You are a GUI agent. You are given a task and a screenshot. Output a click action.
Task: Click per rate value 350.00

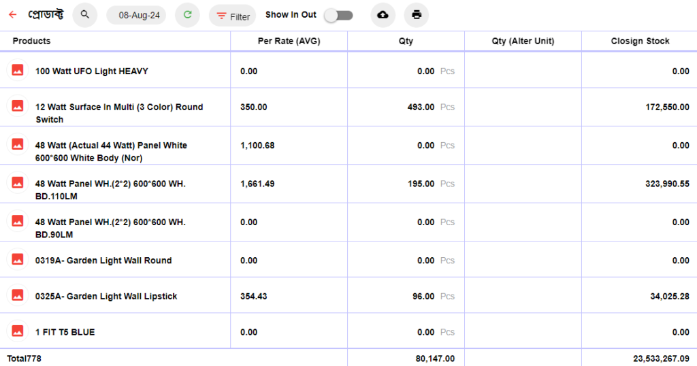click(x=253, y=107)
